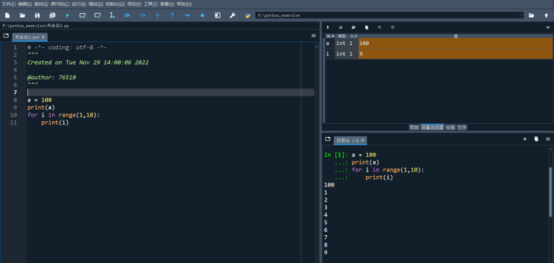554x263 pixels.
Task: Sort variables by the 类型 column header
Action: tap(342, 36)
